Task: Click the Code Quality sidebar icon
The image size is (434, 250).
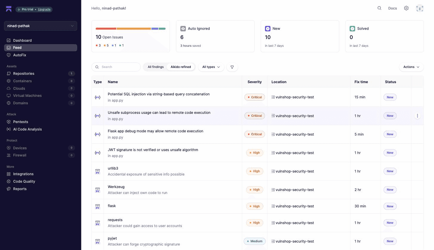Action: tap(9, 181)
